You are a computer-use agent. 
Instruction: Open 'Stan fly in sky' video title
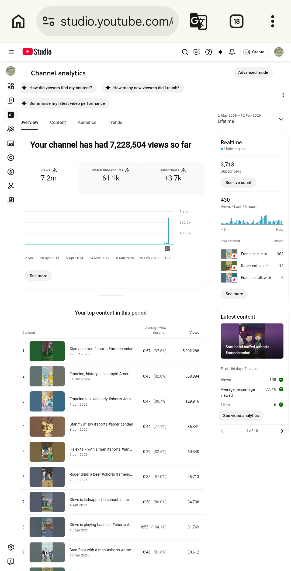pos(101,424)
